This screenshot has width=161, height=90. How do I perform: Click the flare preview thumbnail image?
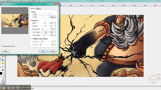click(15, 20)
